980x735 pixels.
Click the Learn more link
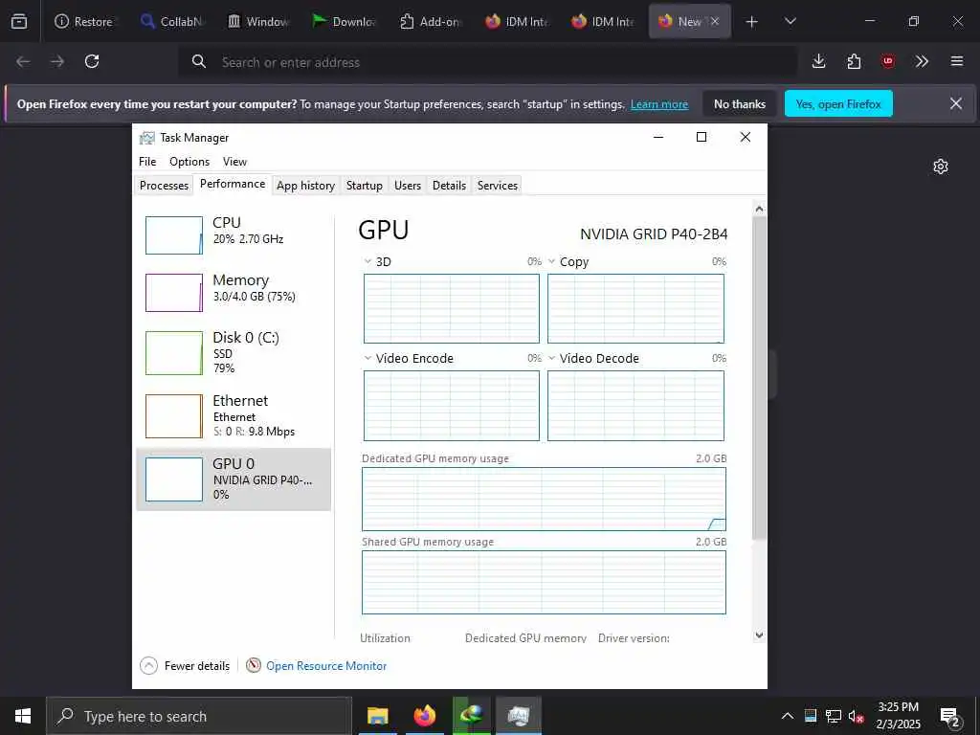(659, 104)
